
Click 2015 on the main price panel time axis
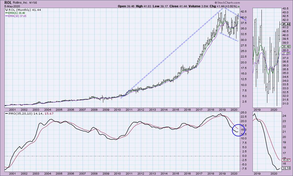(176, 110)
